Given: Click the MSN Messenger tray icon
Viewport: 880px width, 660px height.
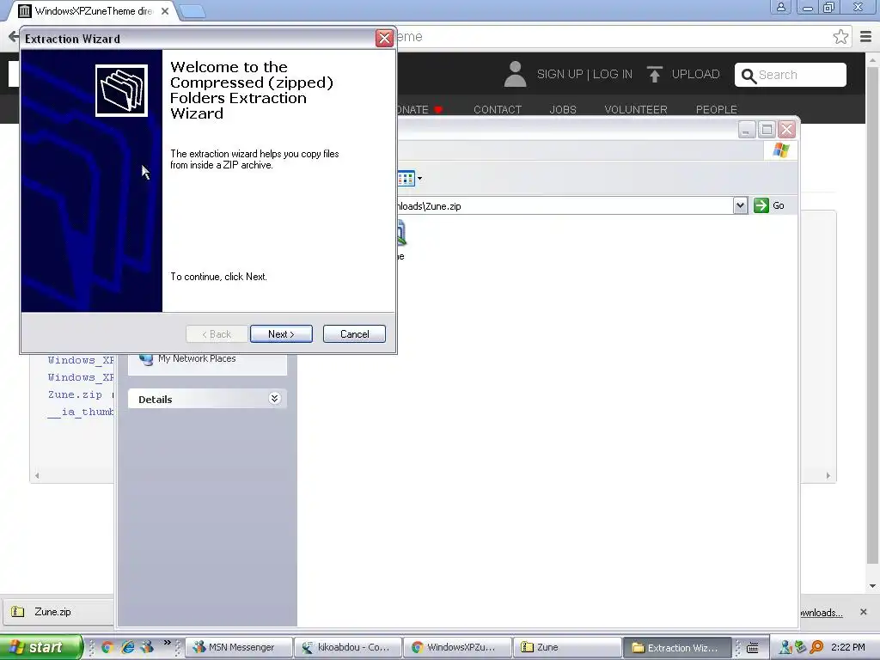Looking at the screenshot, I should (x=785, y=647).
